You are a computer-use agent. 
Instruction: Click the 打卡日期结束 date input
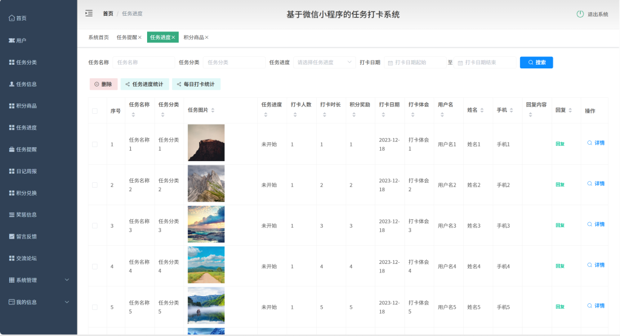pos(485,62)
